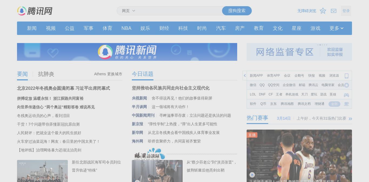Open the mail envelope icon
The width and height of the screenshot is (369, 182).
pyautogui.click(x=334, y=11)
